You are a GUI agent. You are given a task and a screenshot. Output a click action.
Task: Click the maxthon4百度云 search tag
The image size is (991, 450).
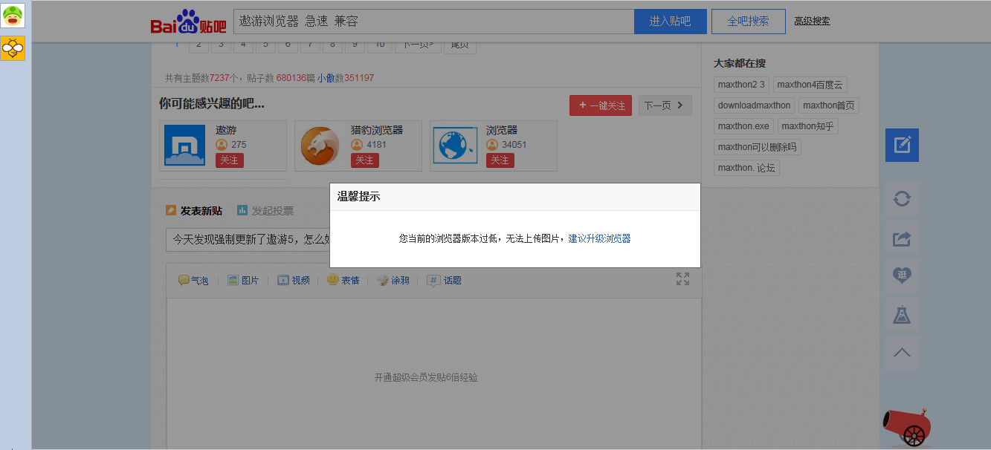[x=810, y=85]
